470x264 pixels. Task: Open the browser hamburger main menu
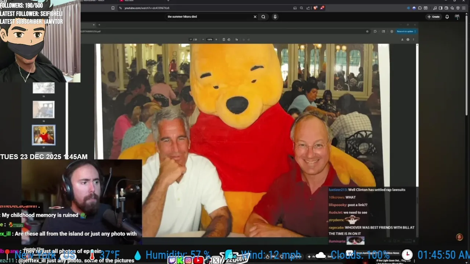pos(464,8)
